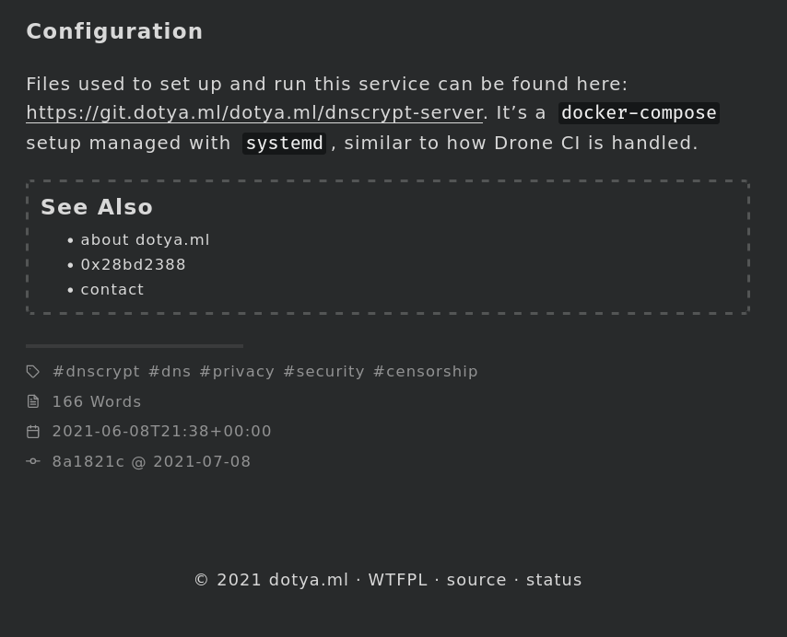Click the tag icon beside the hashtags

(33, 372)
